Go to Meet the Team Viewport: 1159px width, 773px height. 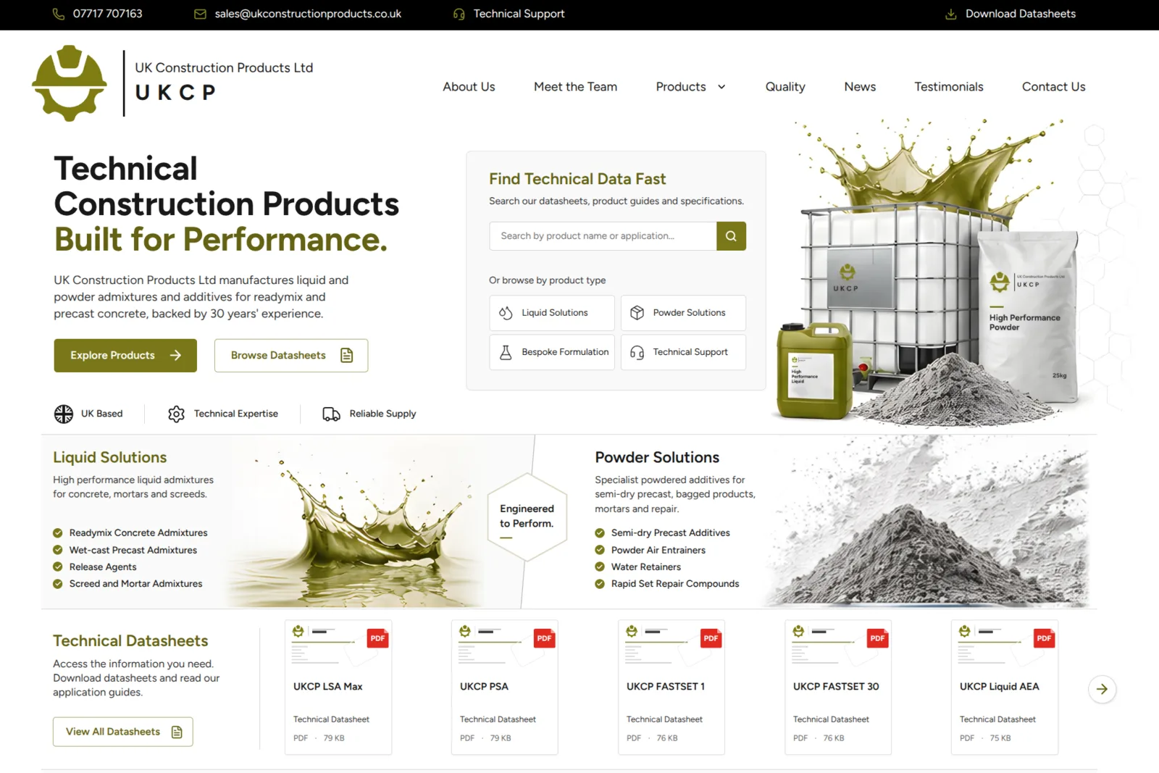pyautogui.click(x=575, y=87)
